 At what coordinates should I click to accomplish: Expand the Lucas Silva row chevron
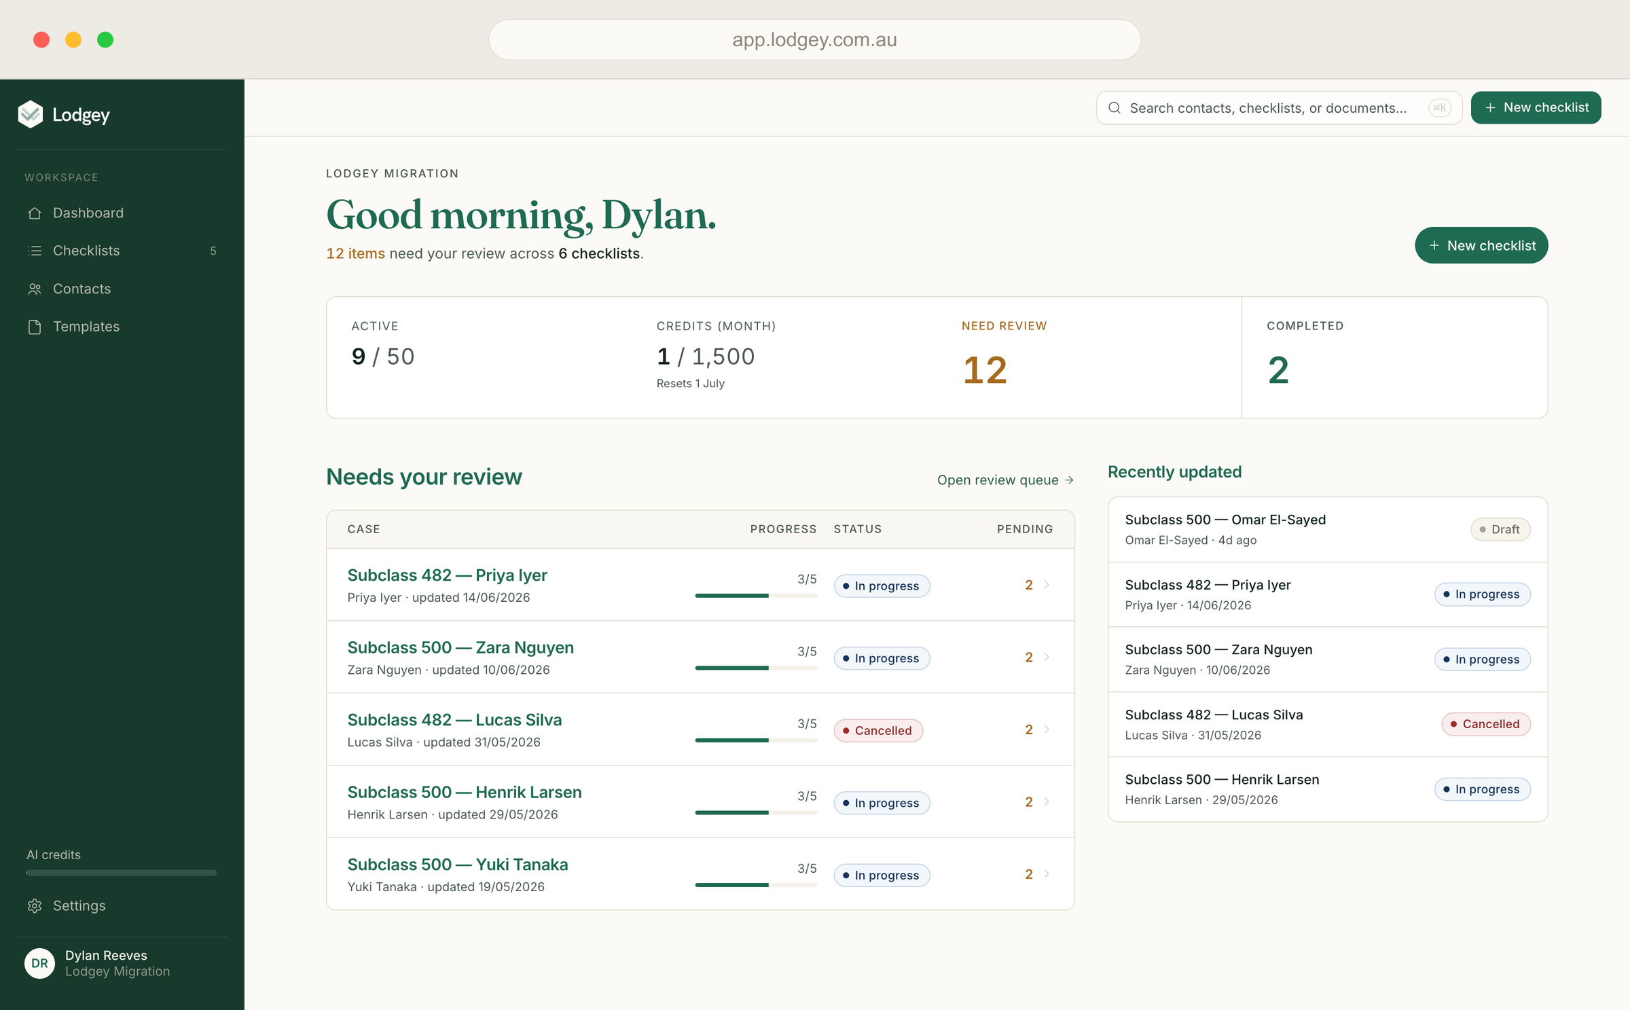coord(1047,729)
